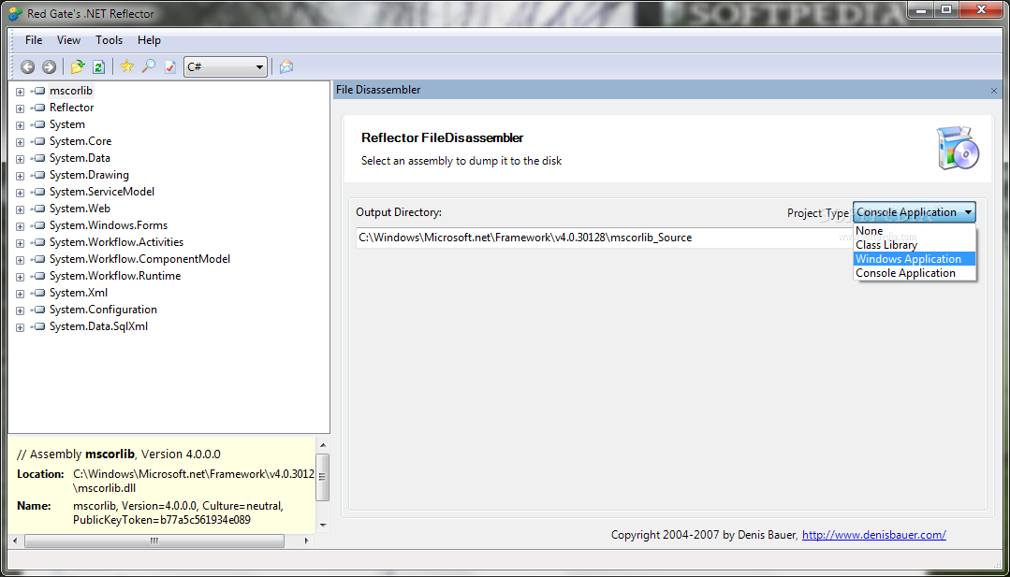This screenshot has width=1010, height=577.
Task: Click the green Refresh icon
Action: [x=98, y=67]
